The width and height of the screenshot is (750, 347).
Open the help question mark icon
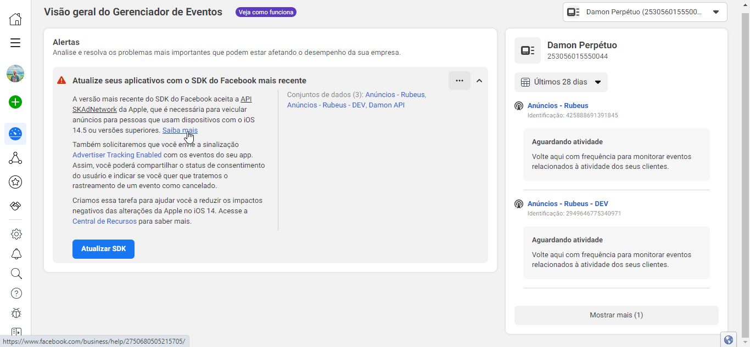16,293
